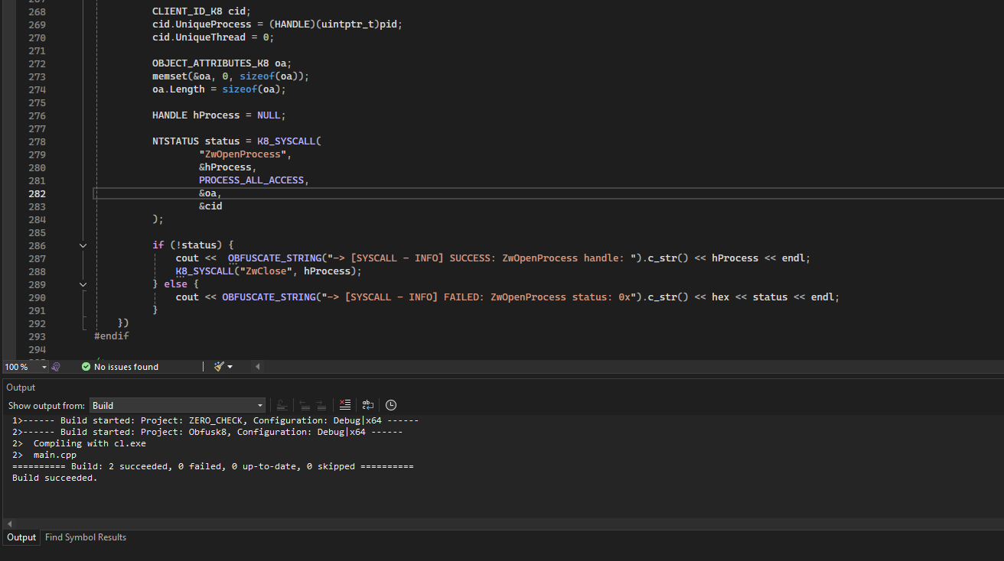This screenshot has height=561, width=1004.
Task: Click CLIENT_ID_K8 cid declaration on line 268
Action: pos(201,11)
